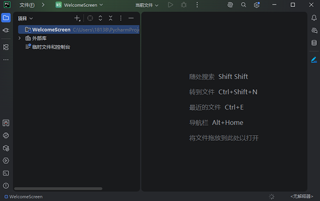The width and height of the screenshot is (320, 201).
Task: Click the 导航栏 Alt+Home hint
Action: tap(216, 123)
